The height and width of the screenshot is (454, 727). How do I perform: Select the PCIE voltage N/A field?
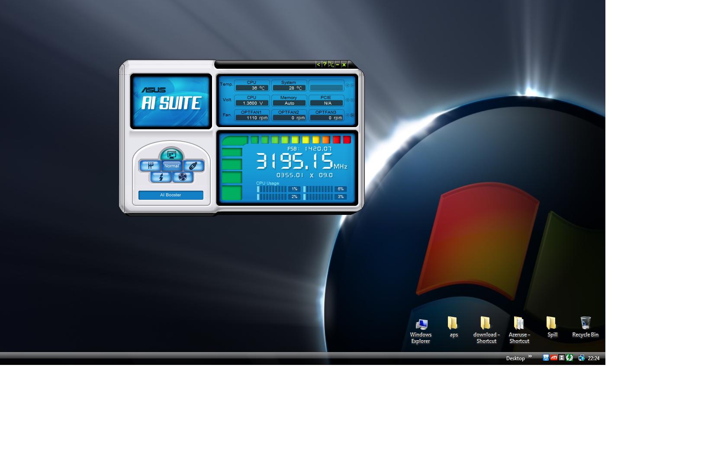pos(326,100)
